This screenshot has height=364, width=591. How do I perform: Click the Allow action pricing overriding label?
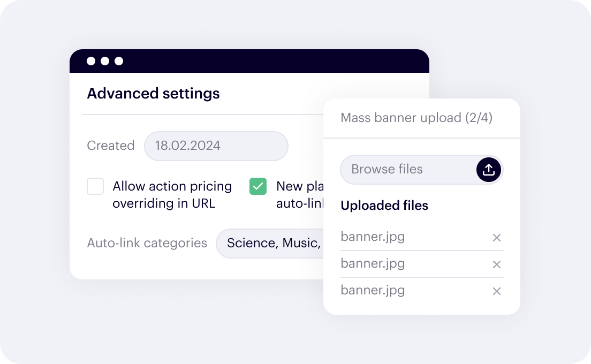pos(172,194)
